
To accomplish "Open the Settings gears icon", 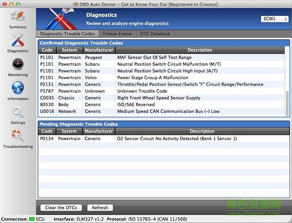I will 18,113.
